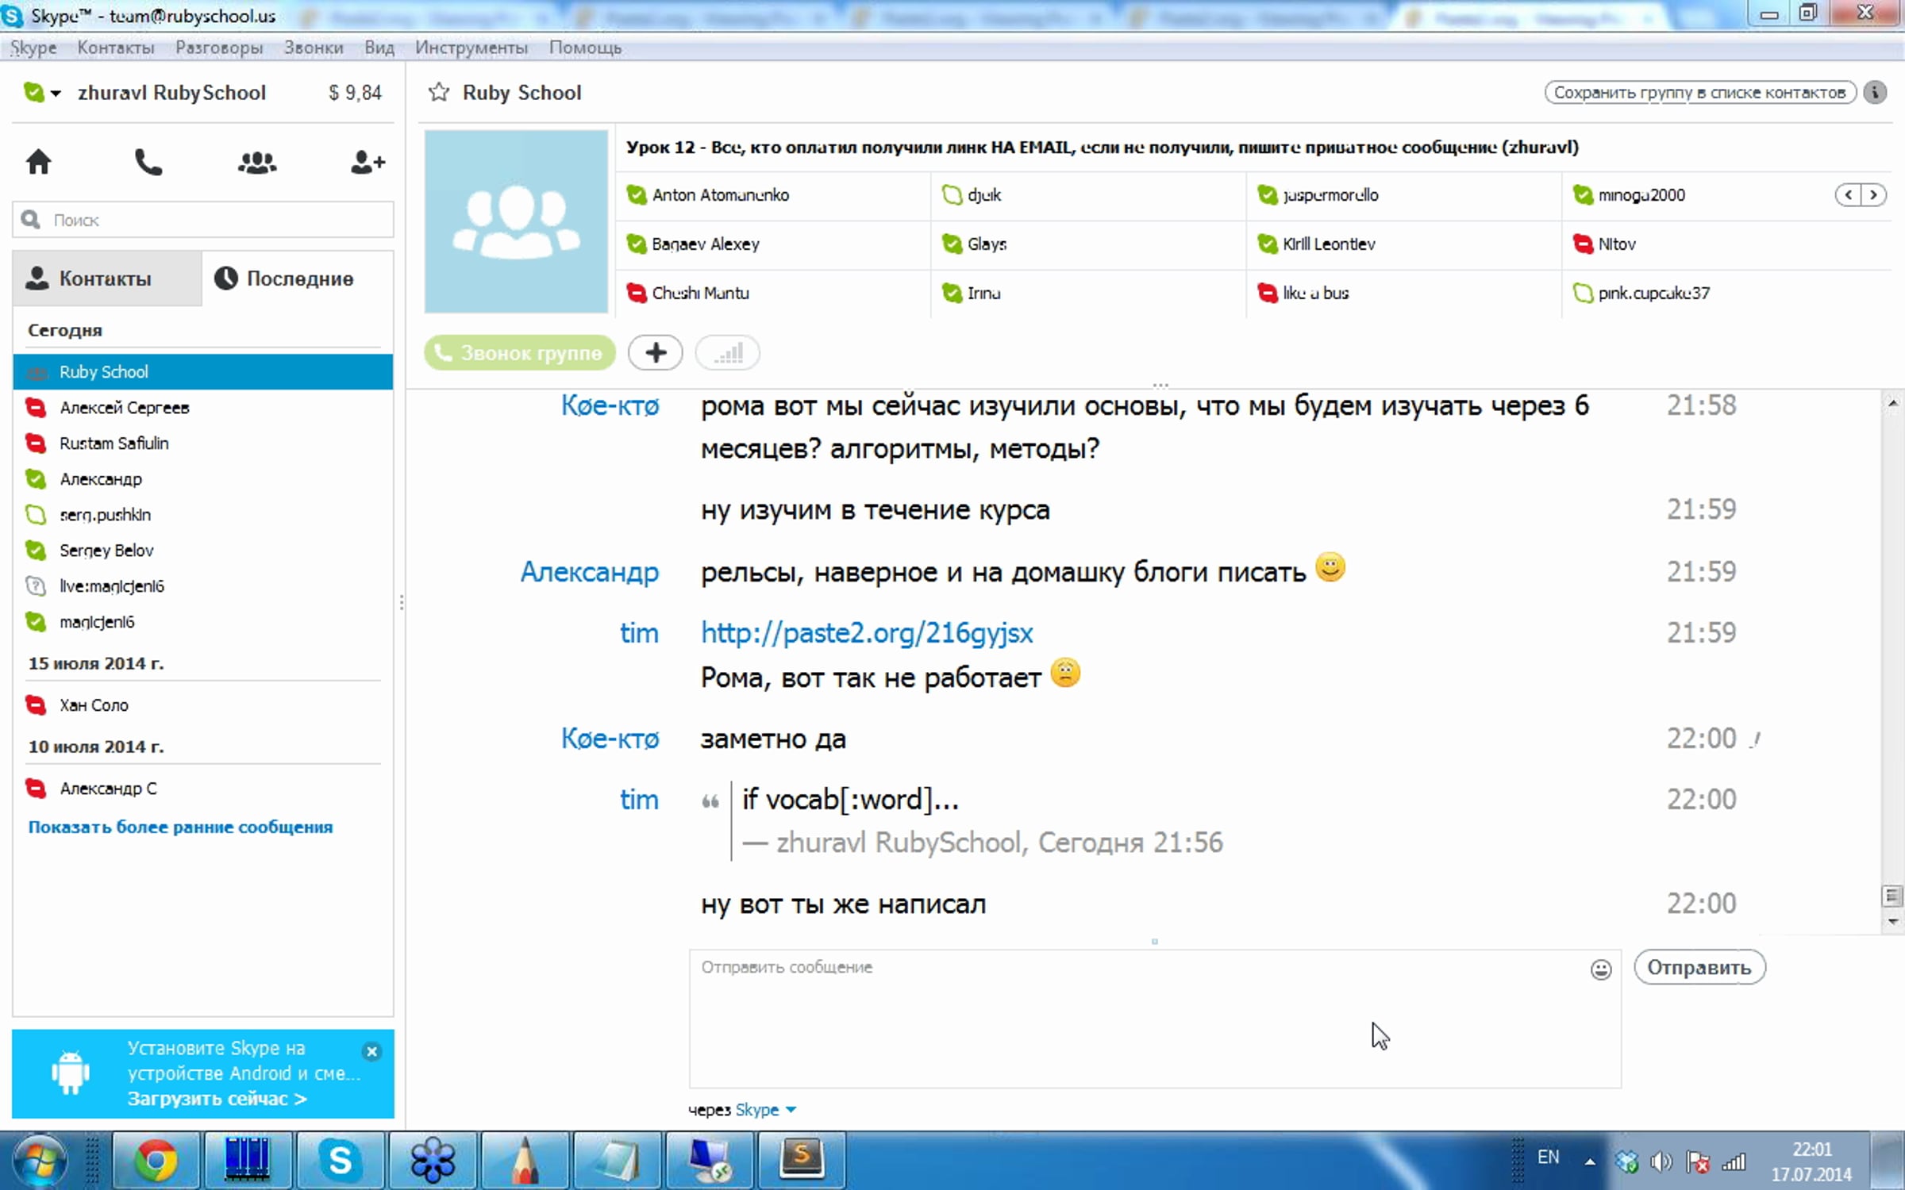Check call quality signal bars button
This screenshot has width=1905, height=1190.
tap(728, 352)
